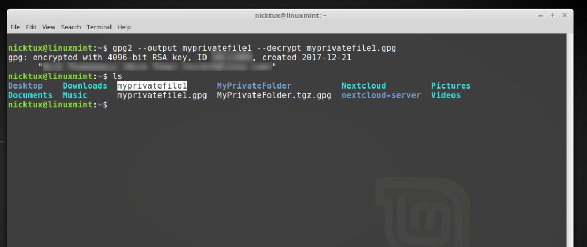Open the Terminal menu

pyautogui.click(x=99, y=27)
